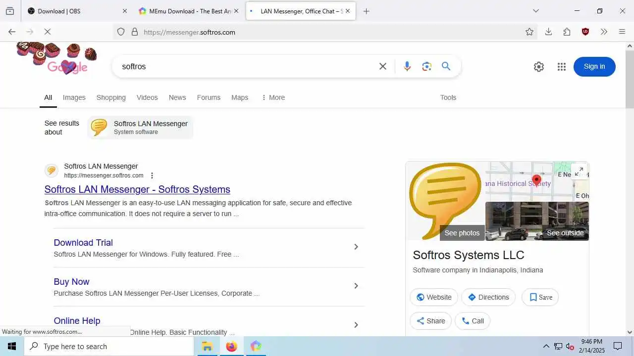Open Firefox downloads panel
This screenshot has height=356, width=634.
click(548, 32)
